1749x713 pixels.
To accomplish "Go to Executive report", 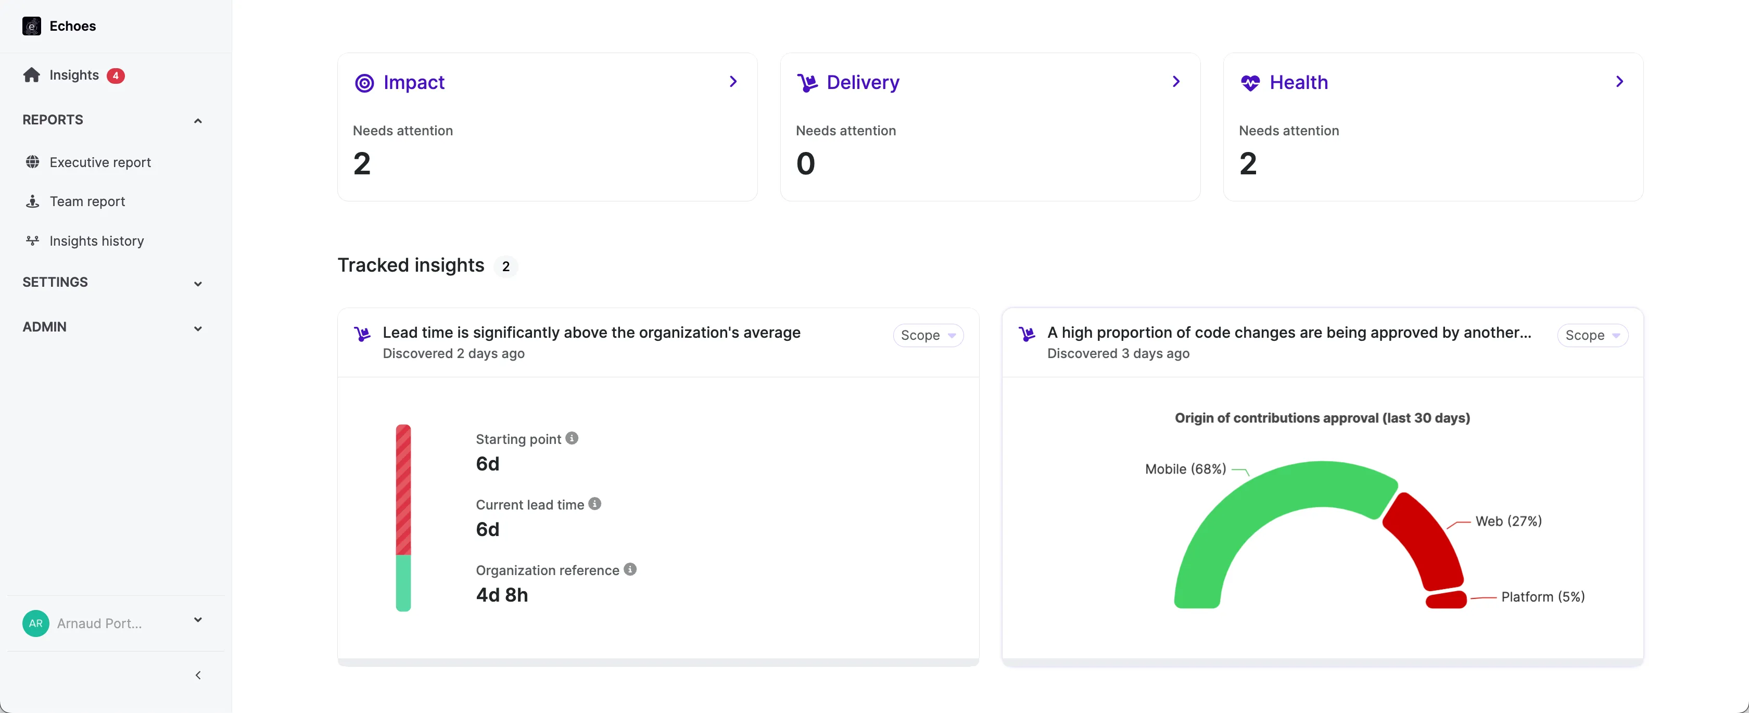I will tap(100, 162).
